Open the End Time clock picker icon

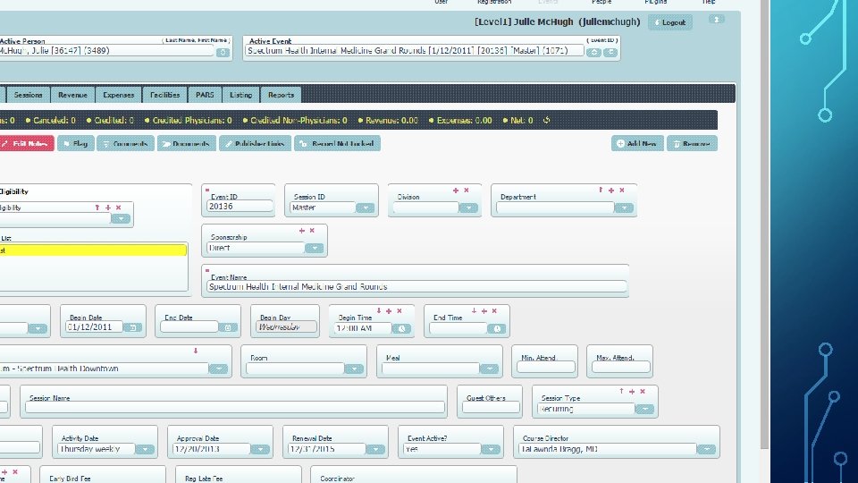pos(497,328)
